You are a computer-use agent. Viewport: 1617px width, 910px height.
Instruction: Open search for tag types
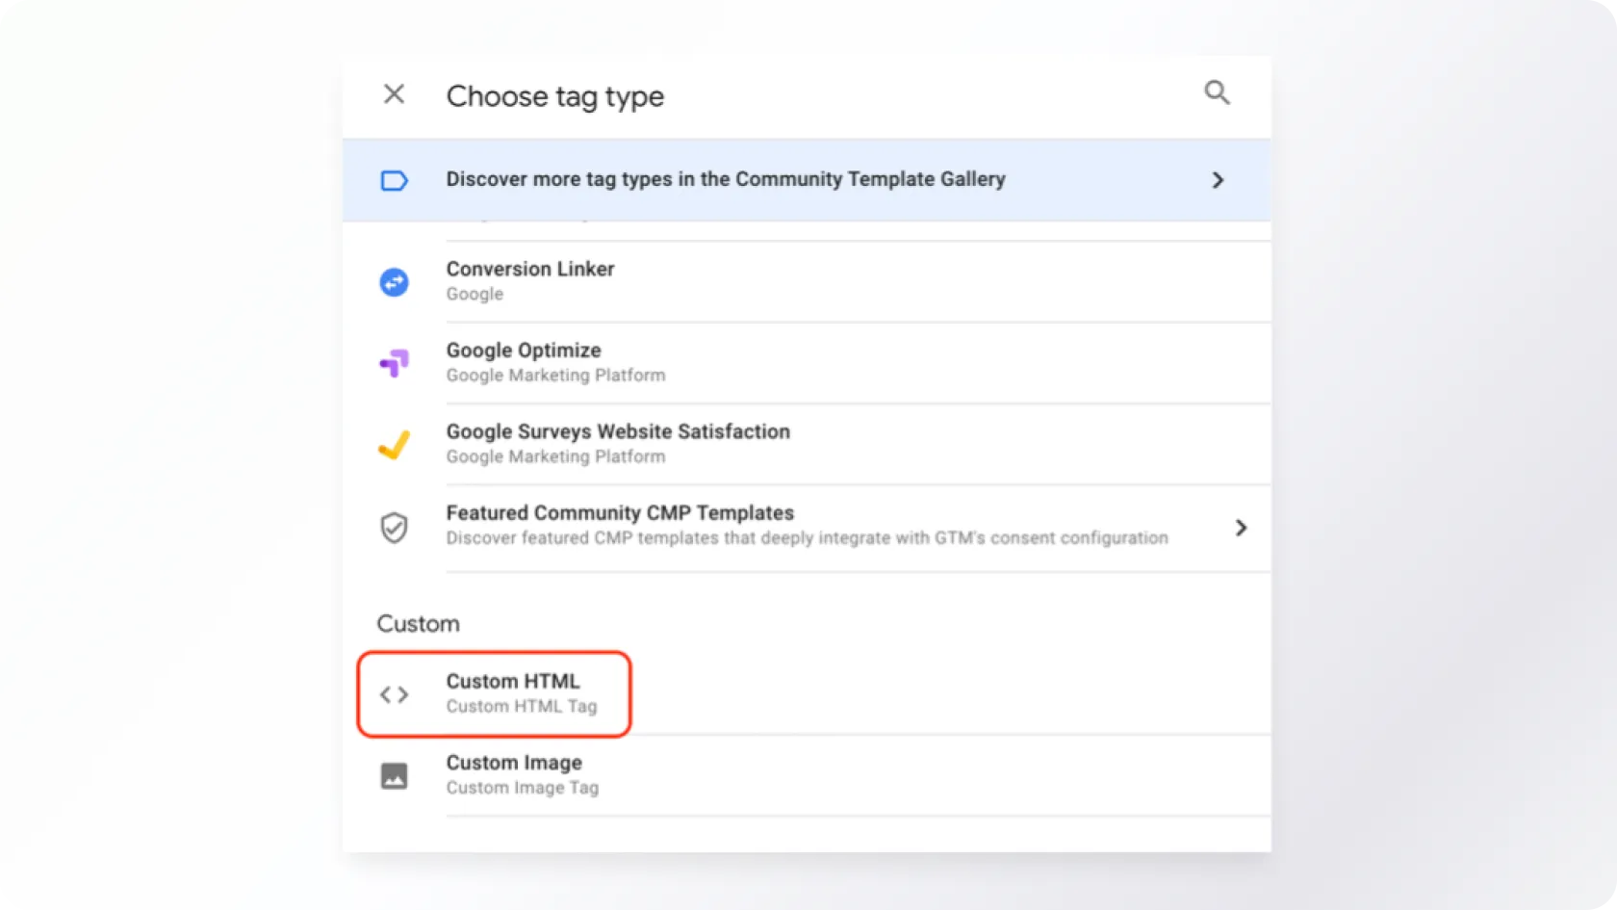[x=1217, y=92]
